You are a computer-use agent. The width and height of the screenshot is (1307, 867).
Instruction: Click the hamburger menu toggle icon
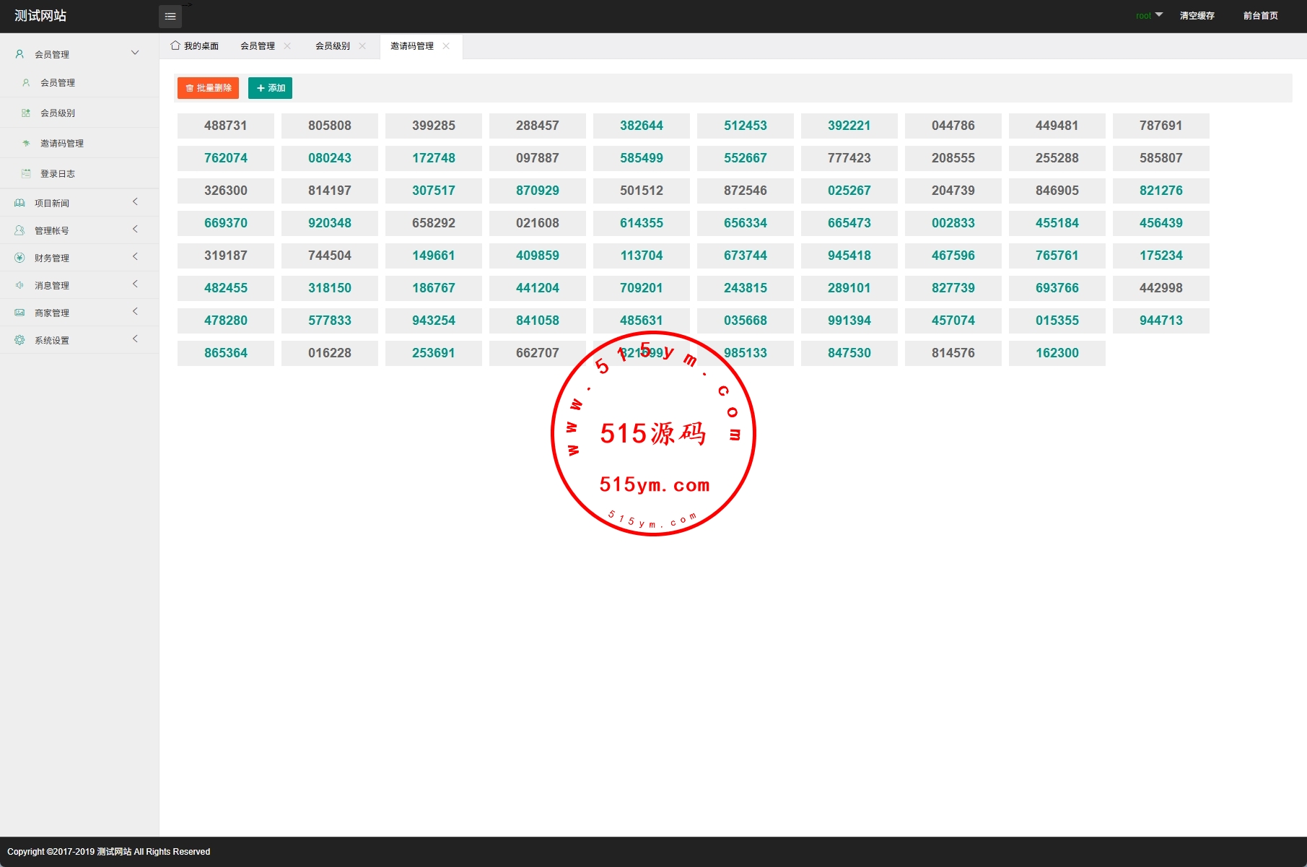tap(170, 17)
